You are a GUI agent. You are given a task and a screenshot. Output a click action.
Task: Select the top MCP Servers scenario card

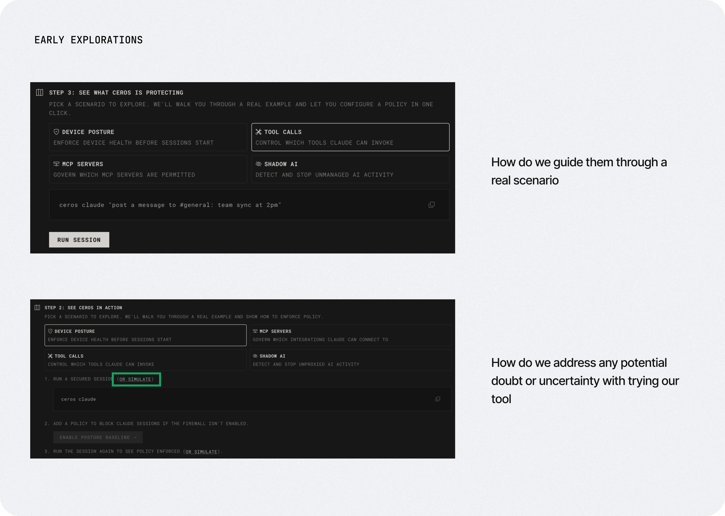(x=148, y=169)
